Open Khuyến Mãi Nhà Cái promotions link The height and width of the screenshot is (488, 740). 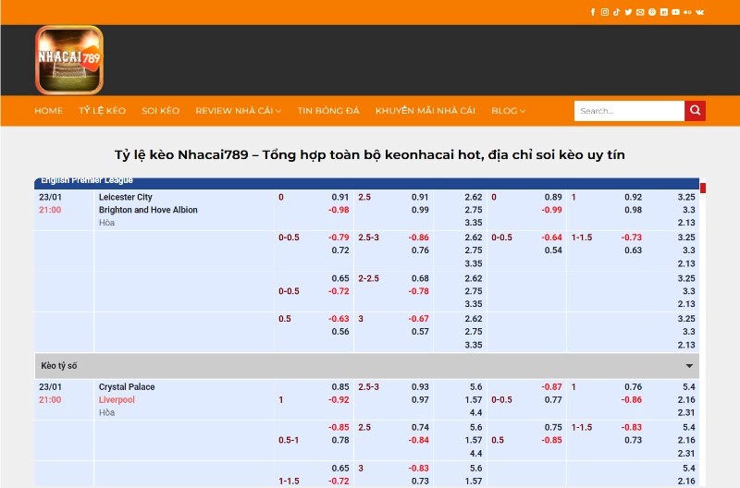425,111
